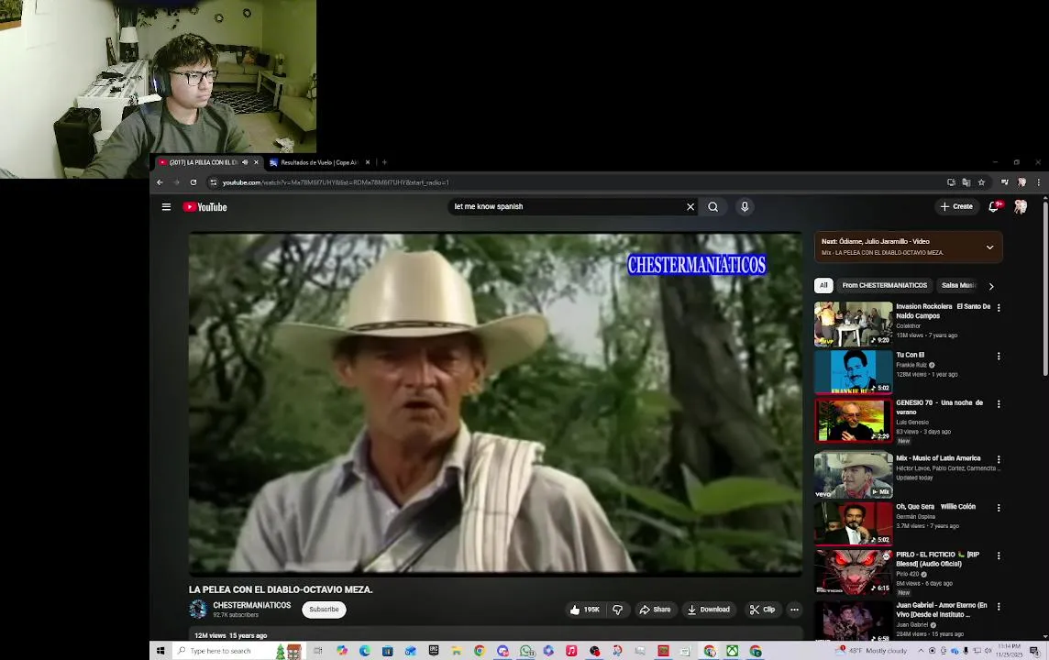The height and width of the screenshot is (660, 1049).
Task: Switch to the LA PELEA CON EL DIABLO tab
Action: click(203, 162)
